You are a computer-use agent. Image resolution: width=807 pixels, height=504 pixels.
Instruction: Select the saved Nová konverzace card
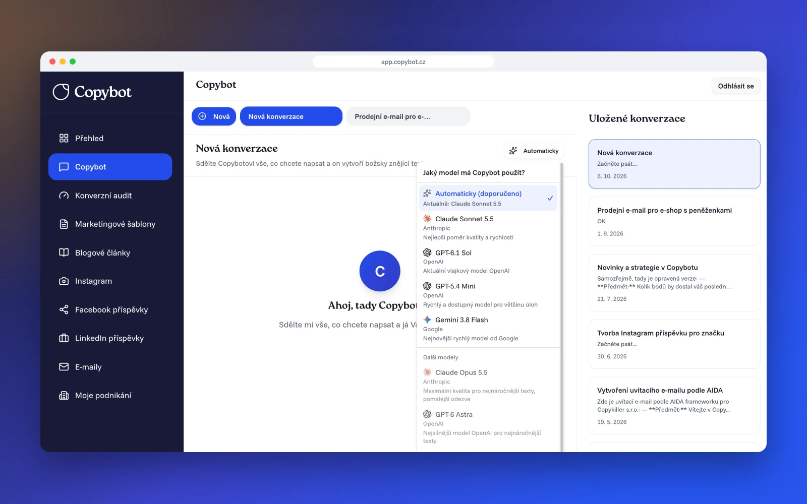click(x=674, y=164)
